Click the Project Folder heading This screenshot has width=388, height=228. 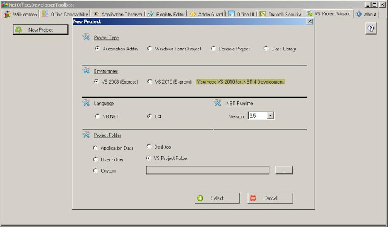click(107, 135)
